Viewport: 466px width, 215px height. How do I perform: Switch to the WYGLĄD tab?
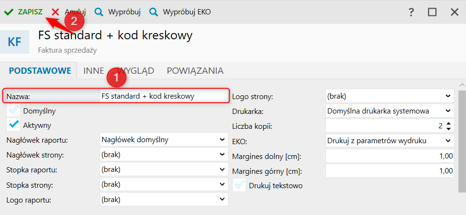pyautogui.click(x=136, y=71)
